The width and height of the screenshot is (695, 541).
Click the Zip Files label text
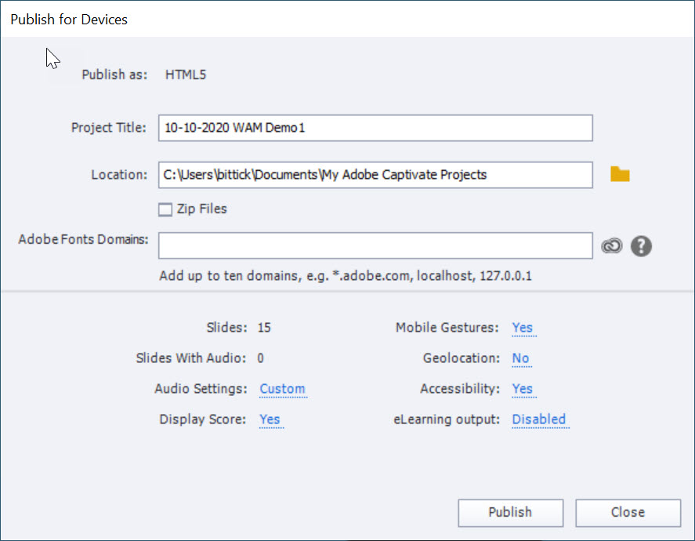pos(202,209)
